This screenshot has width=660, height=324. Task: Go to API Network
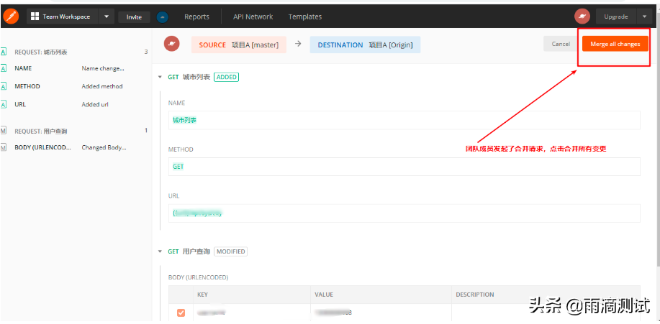click(x=253, y=17)
